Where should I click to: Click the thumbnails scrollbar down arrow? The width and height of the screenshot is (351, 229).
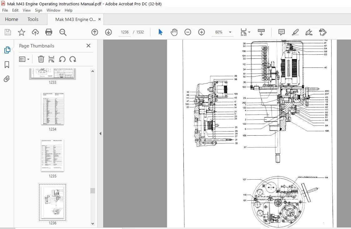coord(93,224)
